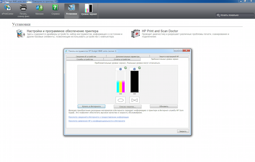Image resolution: width=255 pixels, height=162 pixels.
Task: Click the HP logo on the black cartridge
Action: coord(134,69)
